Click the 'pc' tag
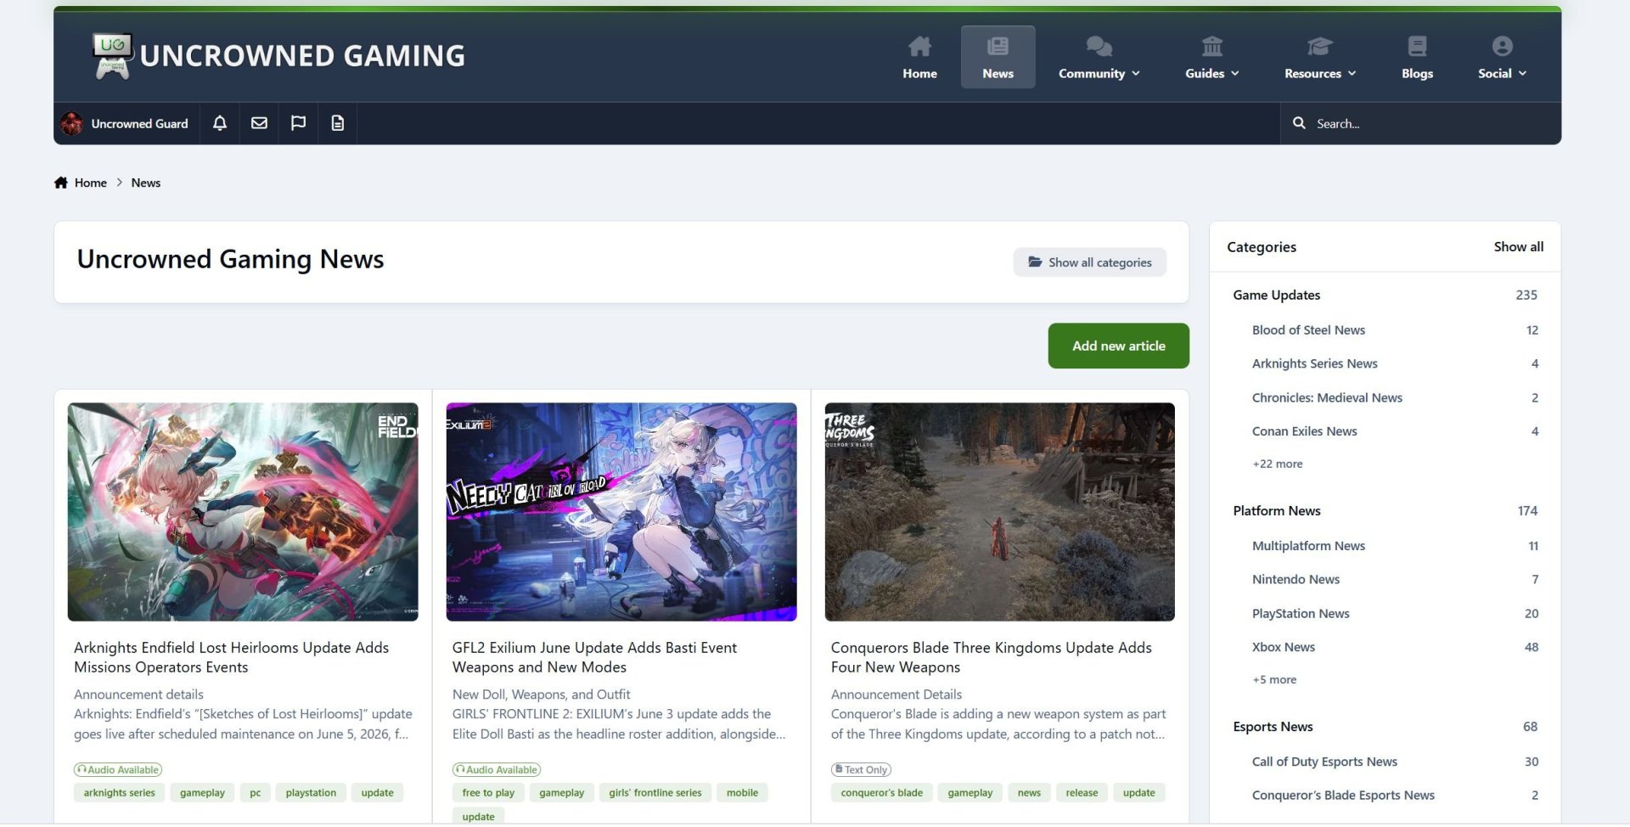 [255, 793]
